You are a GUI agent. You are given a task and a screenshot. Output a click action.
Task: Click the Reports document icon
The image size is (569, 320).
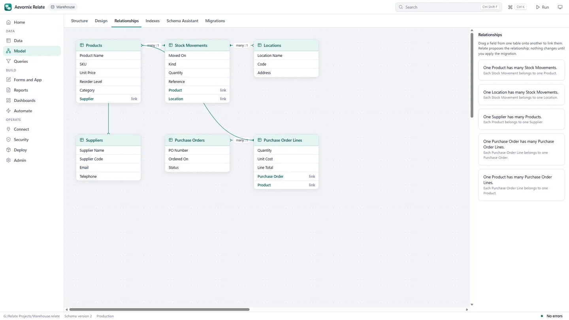click(8, 90)
